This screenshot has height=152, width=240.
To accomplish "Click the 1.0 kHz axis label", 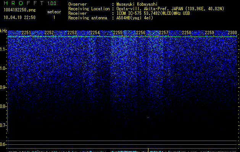I will pos(3,68).
